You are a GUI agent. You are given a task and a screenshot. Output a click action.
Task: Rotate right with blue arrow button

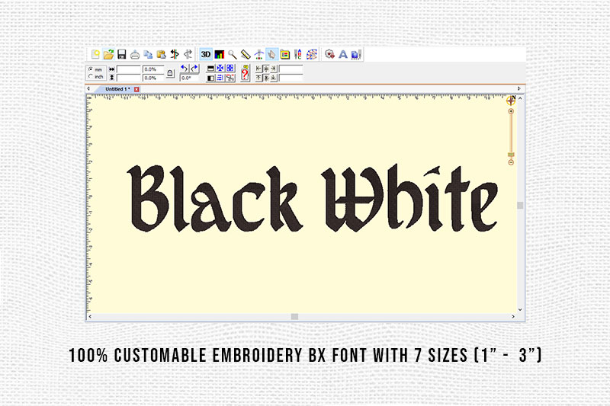point(194,69)
